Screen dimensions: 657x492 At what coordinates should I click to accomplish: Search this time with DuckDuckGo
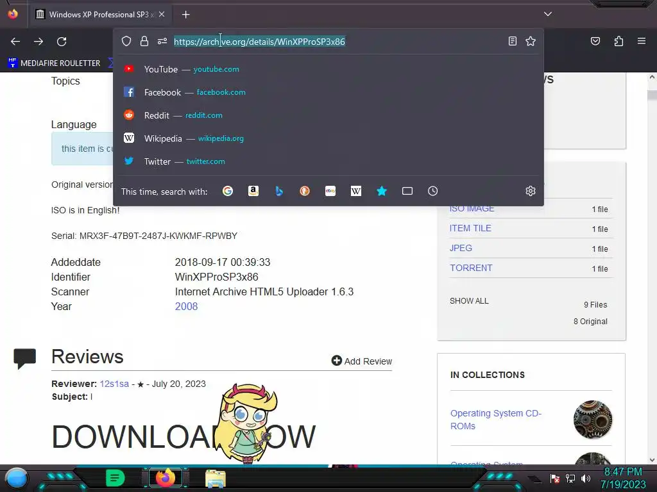point(305,191)
